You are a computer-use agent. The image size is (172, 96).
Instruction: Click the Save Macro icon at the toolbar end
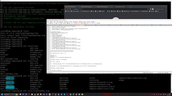[x=99, y=23]
